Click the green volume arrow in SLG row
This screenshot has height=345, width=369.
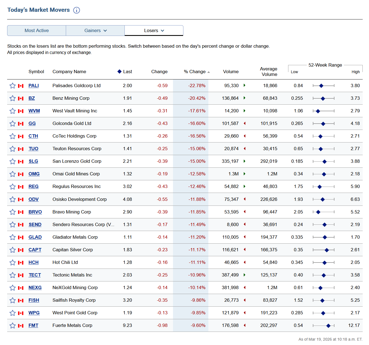click(x=244, y=161)
